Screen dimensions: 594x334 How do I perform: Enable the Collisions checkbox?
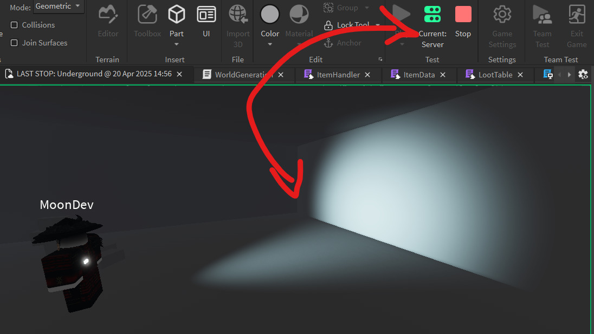pyautogui.click(x=14, y=25)
